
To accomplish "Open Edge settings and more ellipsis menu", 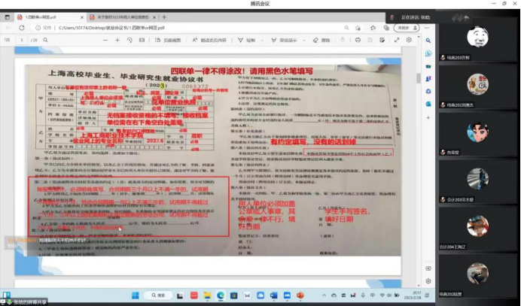I will [x=427, y=28].
